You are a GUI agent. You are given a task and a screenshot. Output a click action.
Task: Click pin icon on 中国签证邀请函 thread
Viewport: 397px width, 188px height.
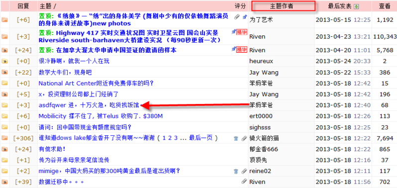click(x=234, y=49)
